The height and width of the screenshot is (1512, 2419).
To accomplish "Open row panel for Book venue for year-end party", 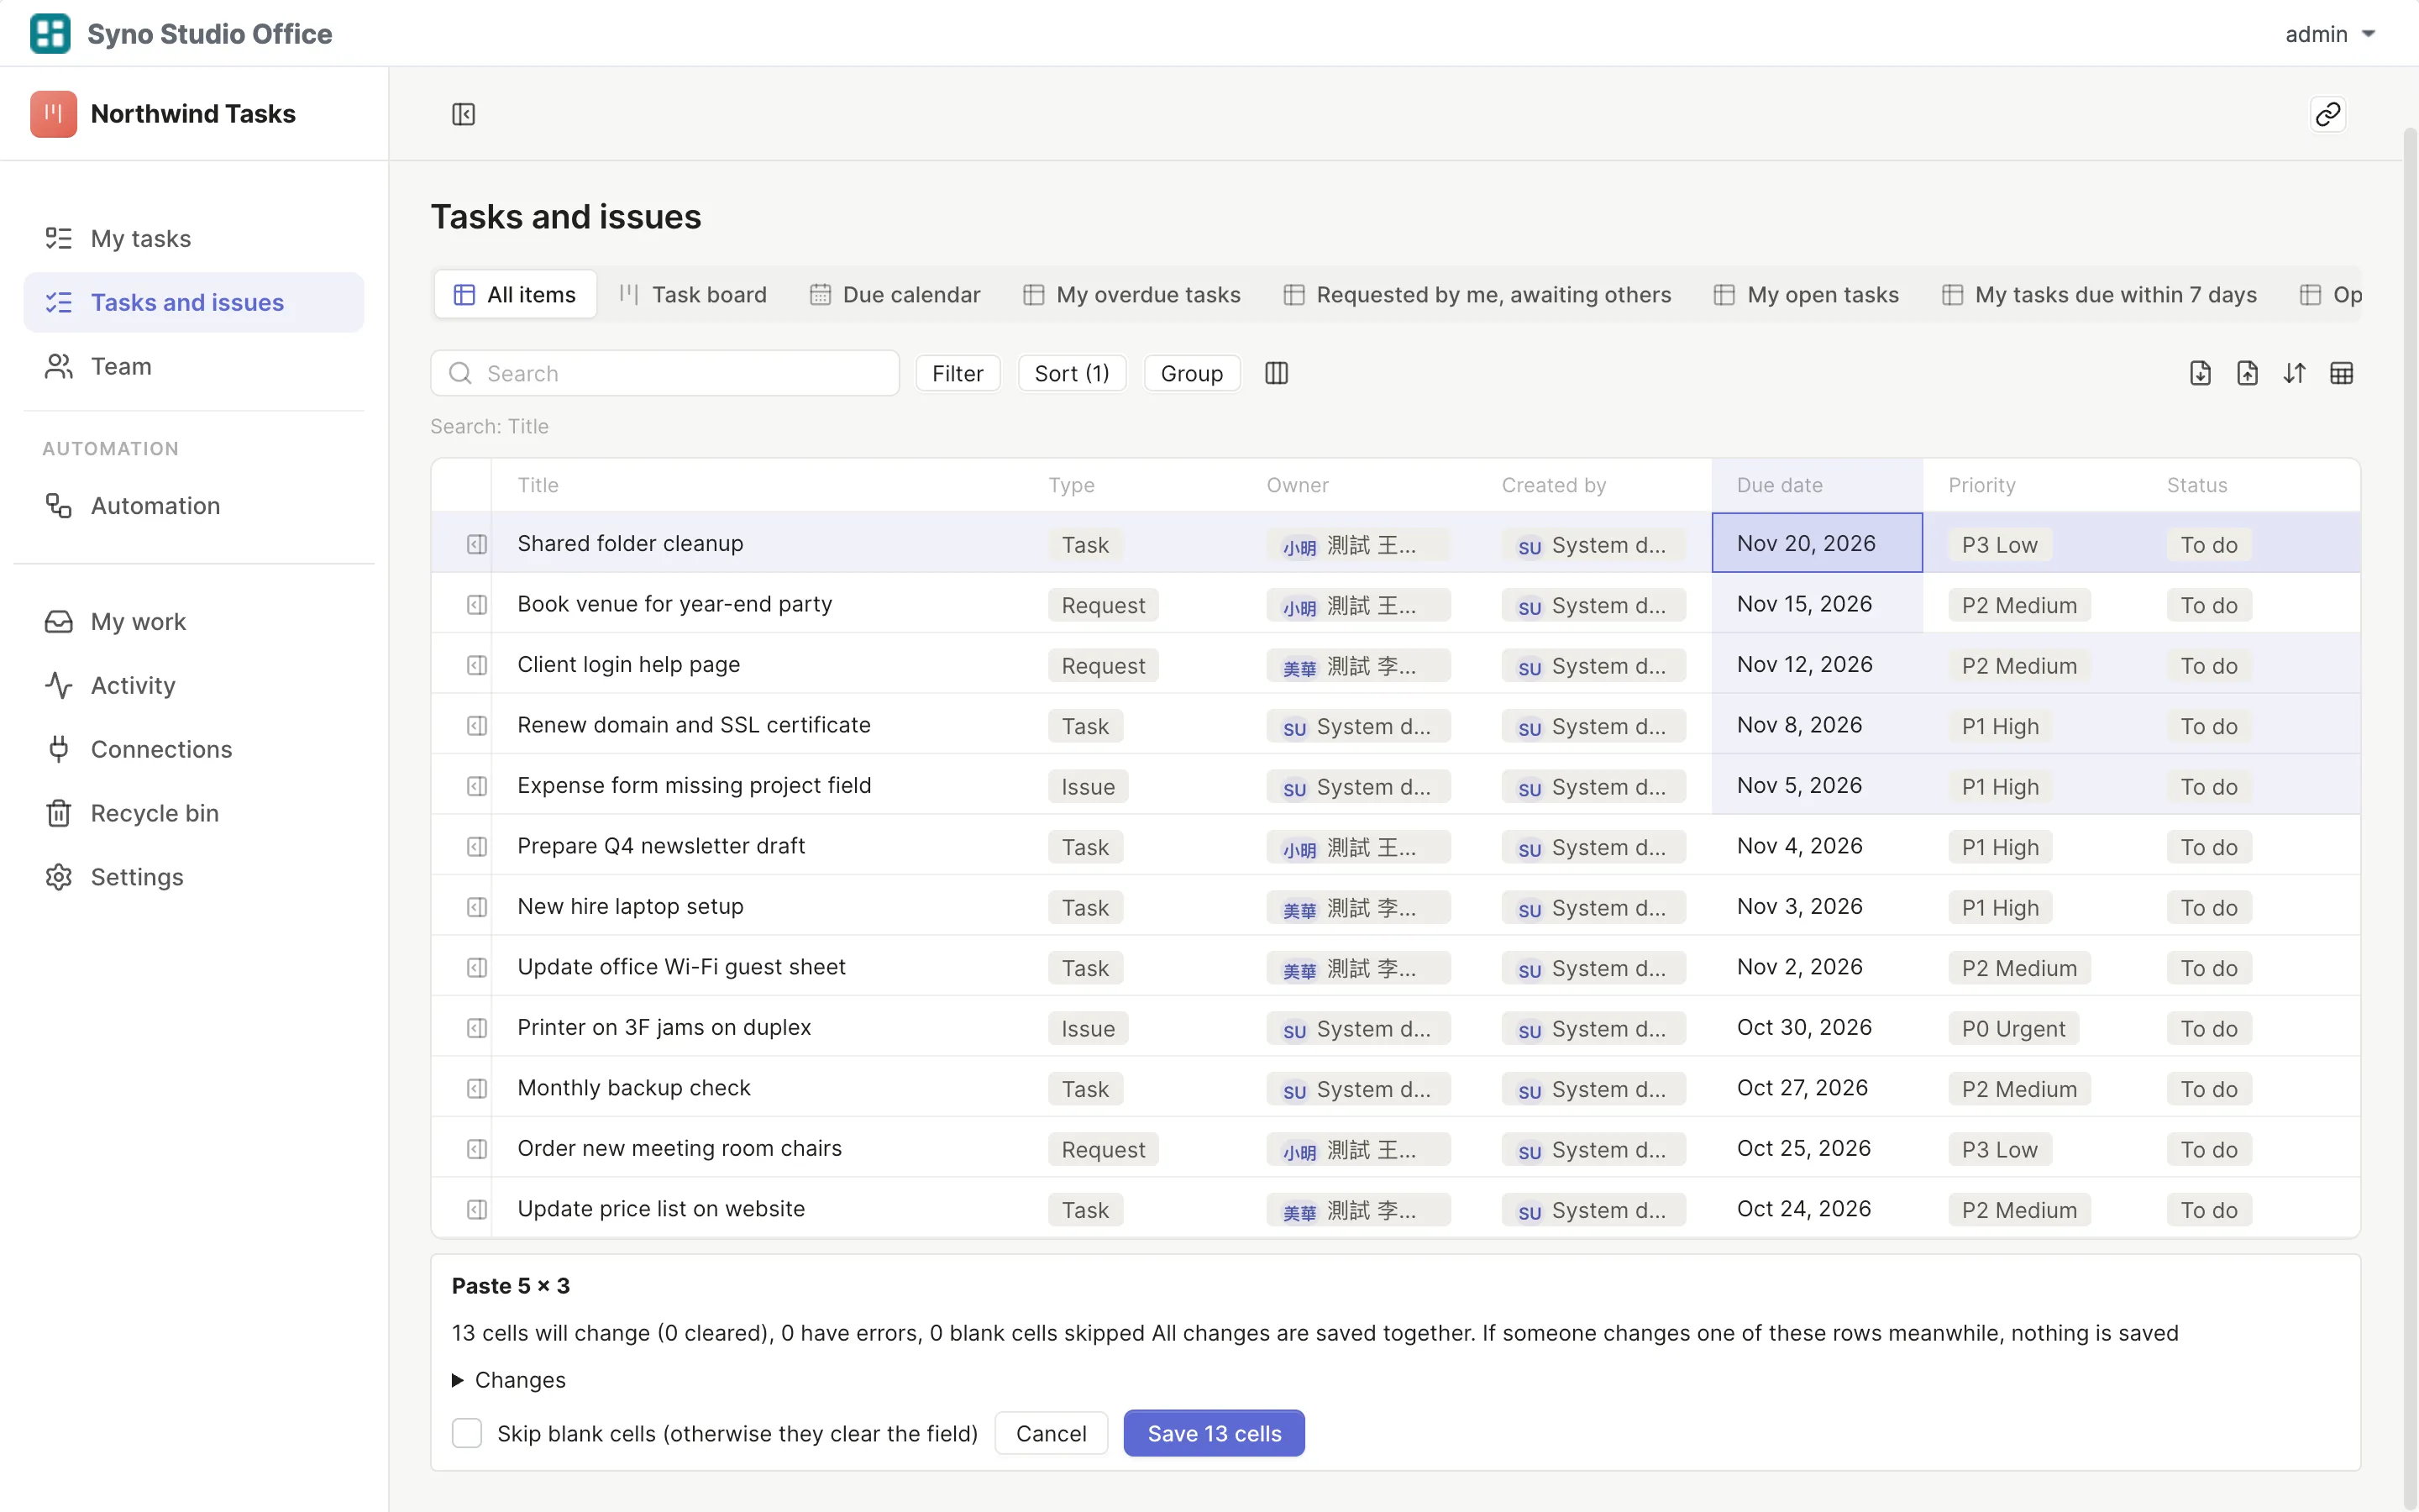I will tap(477, 605).
